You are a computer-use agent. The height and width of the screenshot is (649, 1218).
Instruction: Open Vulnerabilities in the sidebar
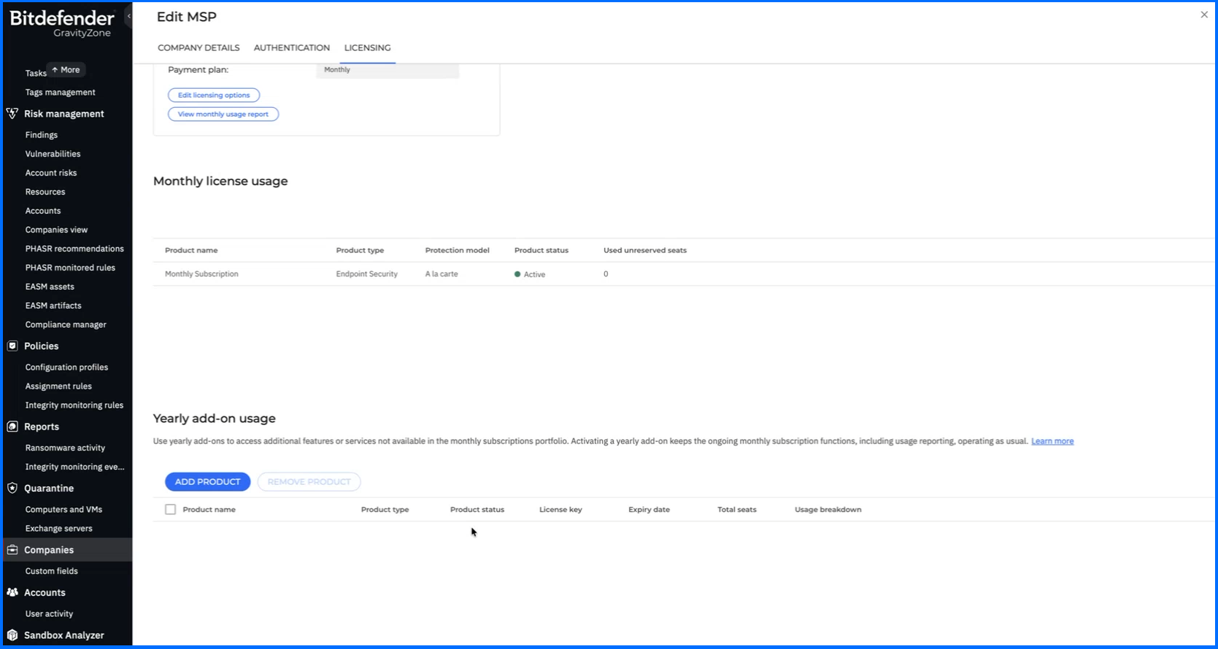click(53, 154)
